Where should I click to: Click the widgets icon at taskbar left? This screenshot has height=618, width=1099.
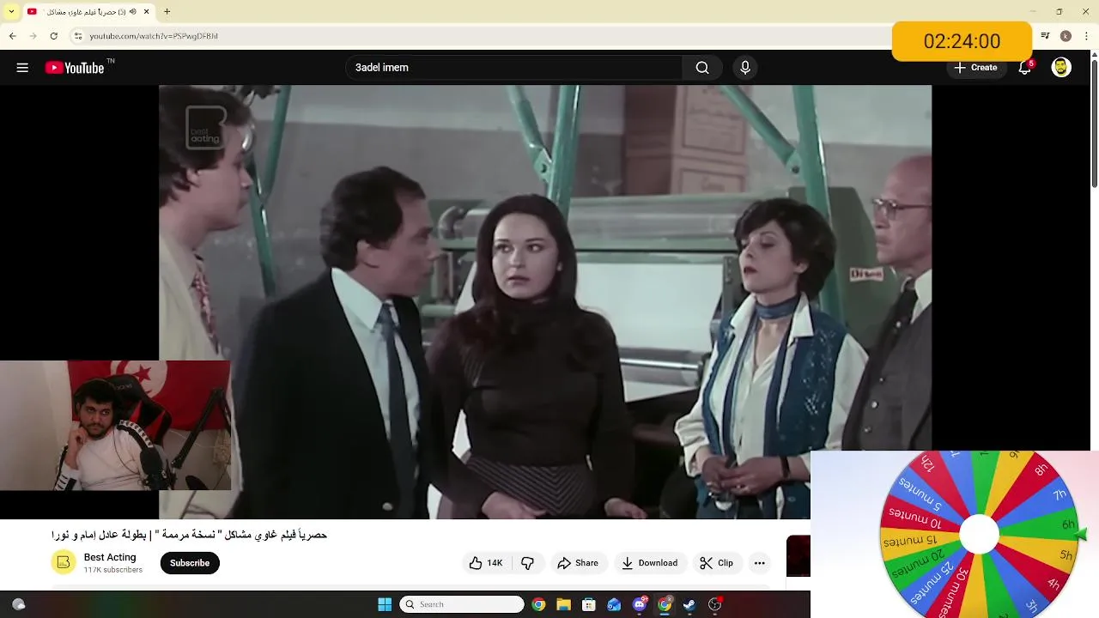19,604
